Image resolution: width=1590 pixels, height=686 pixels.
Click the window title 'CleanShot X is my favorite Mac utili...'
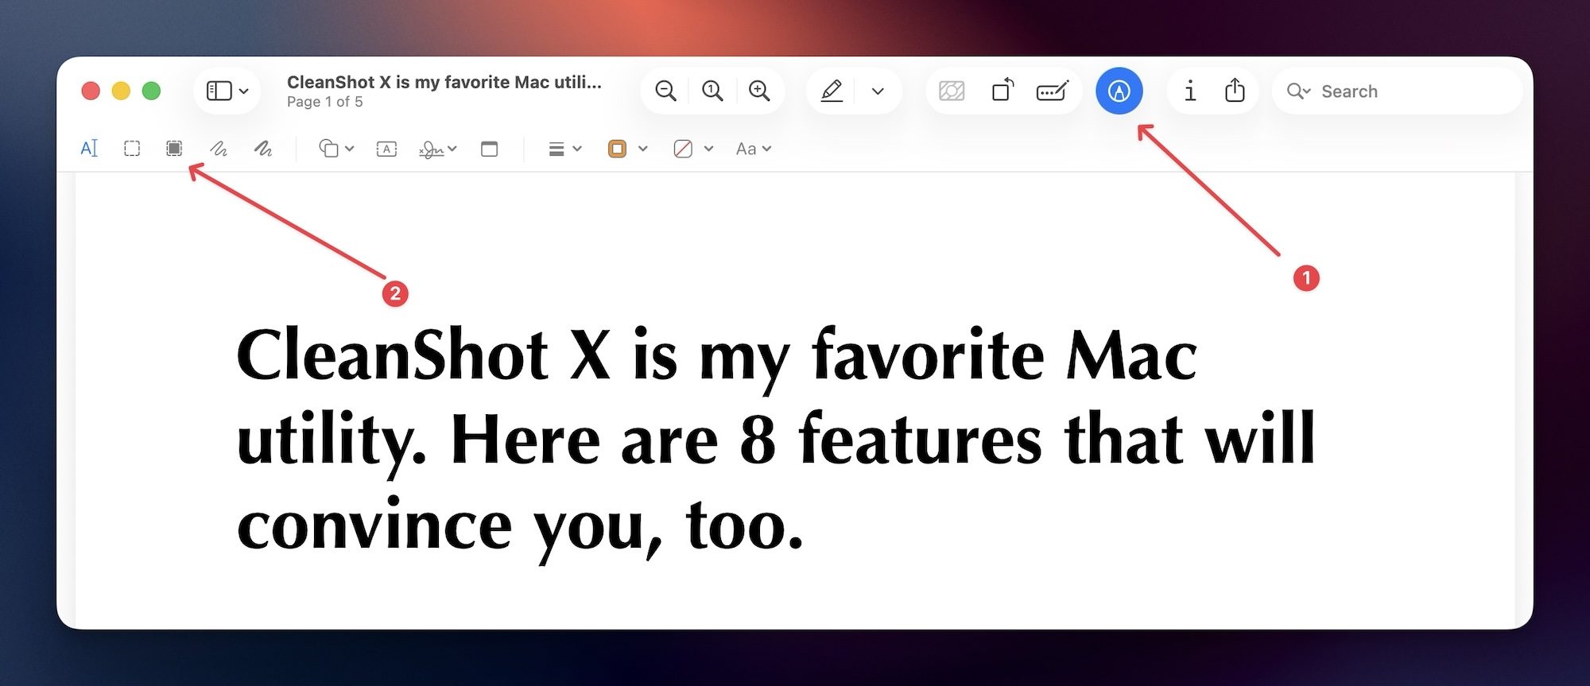pos(444,82)
